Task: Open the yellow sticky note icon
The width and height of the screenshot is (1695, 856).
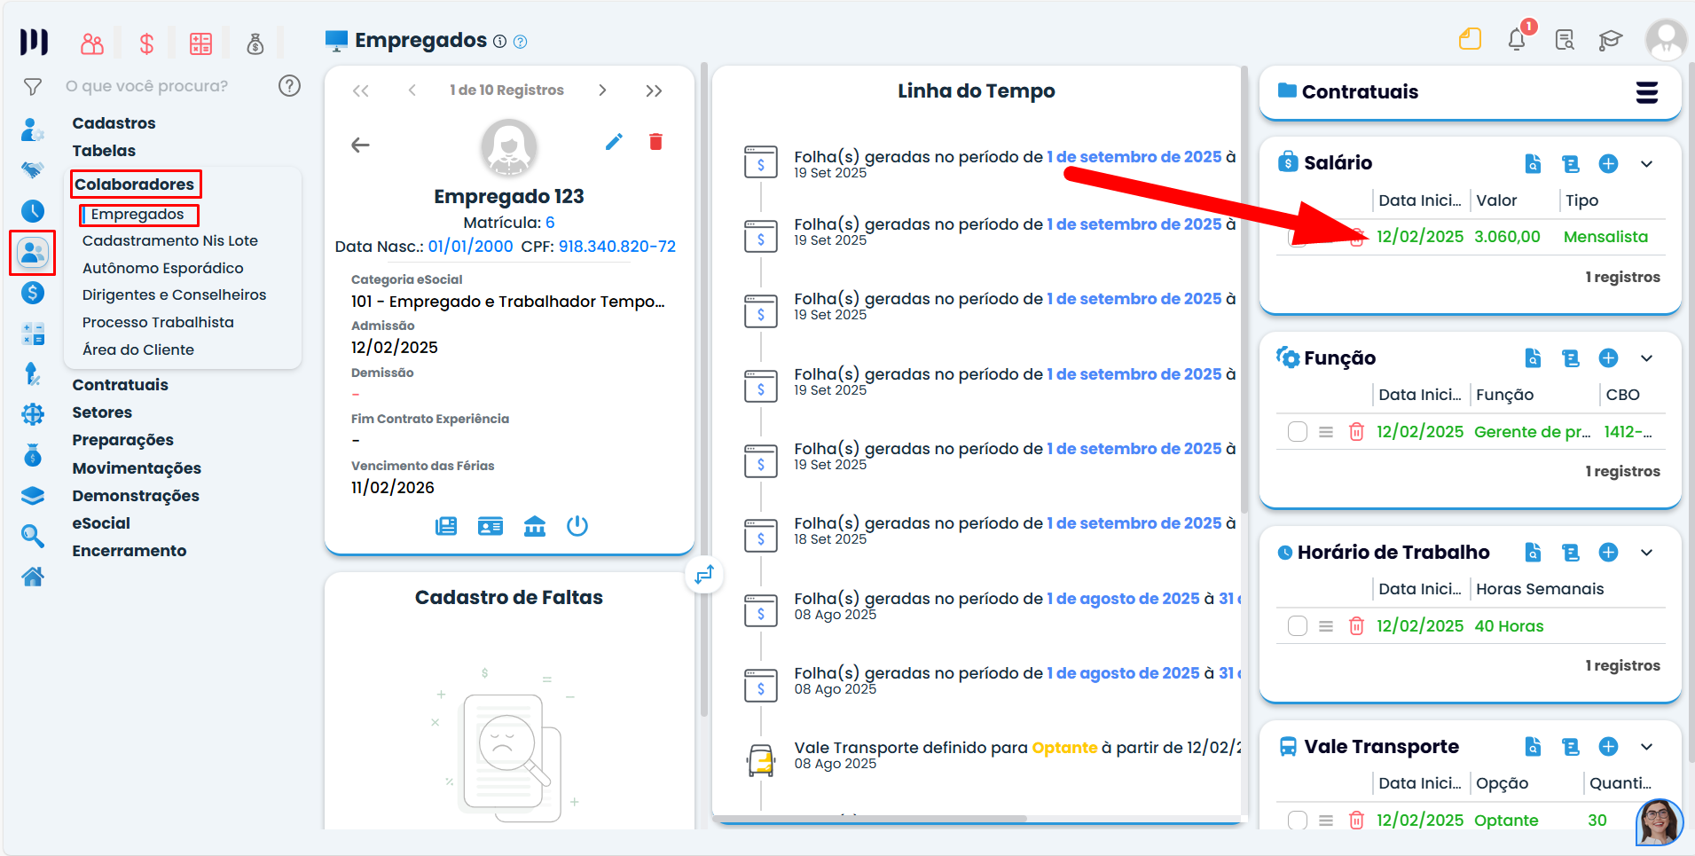Action: pos(1470,39)
